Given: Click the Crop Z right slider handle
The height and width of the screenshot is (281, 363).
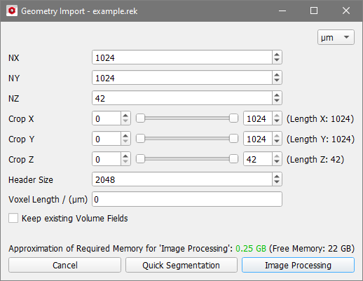Looking at the screenshot, I should [x=233, y=159].
